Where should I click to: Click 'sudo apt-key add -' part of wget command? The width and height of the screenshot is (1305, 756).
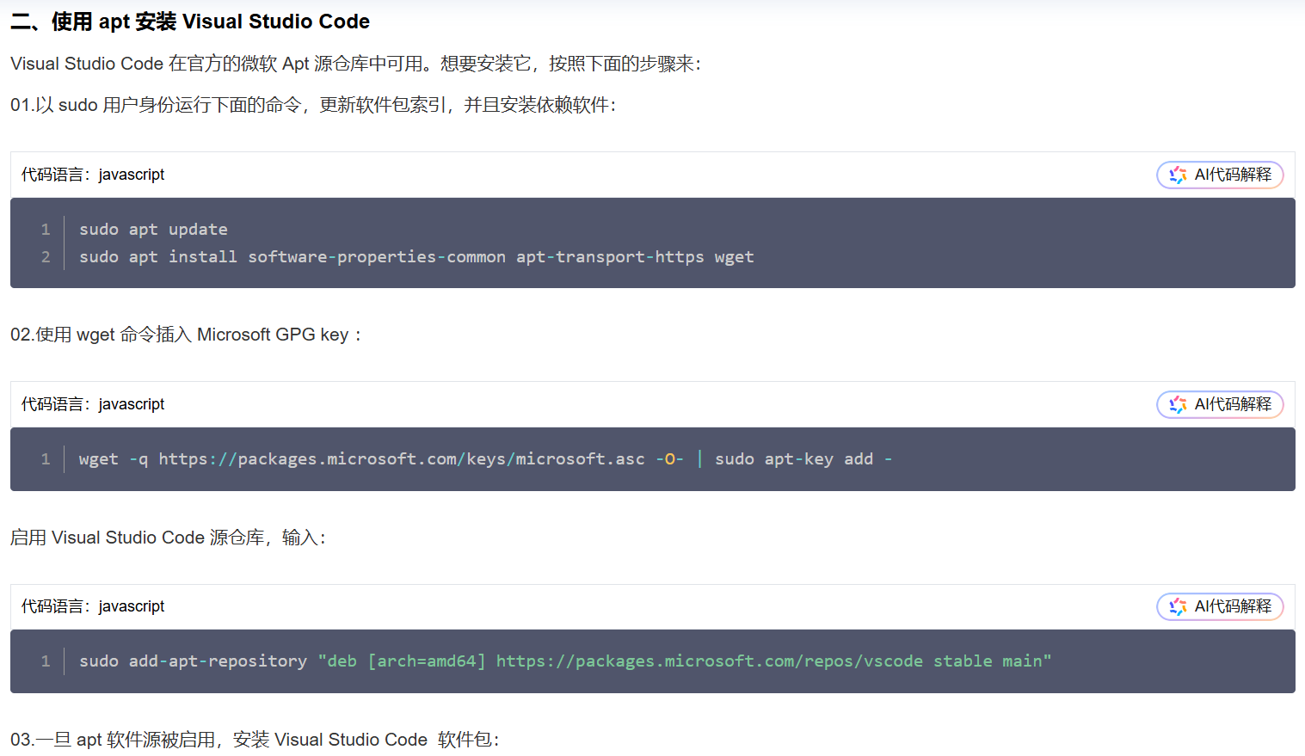click(x=803, y=459)
